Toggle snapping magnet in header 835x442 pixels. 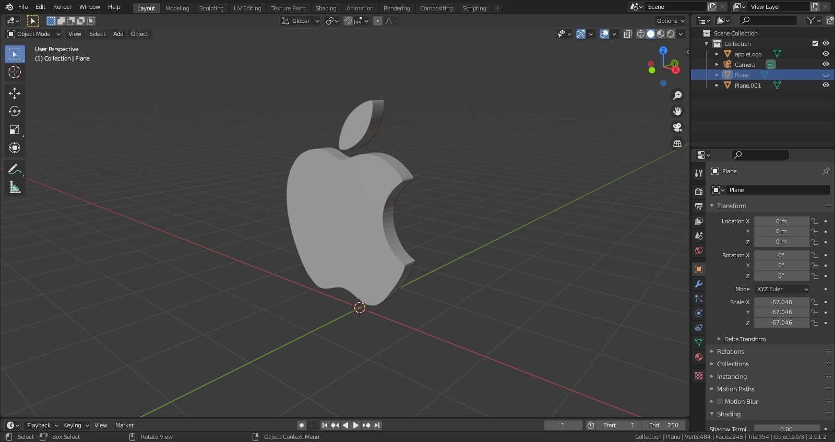348,21
